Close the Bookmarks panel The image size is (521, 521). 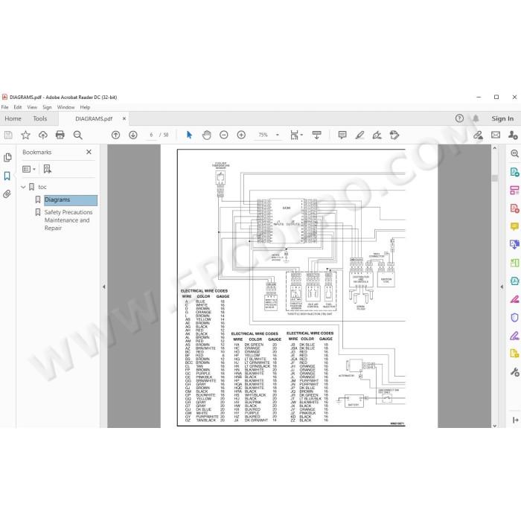(x=89, y=152)
